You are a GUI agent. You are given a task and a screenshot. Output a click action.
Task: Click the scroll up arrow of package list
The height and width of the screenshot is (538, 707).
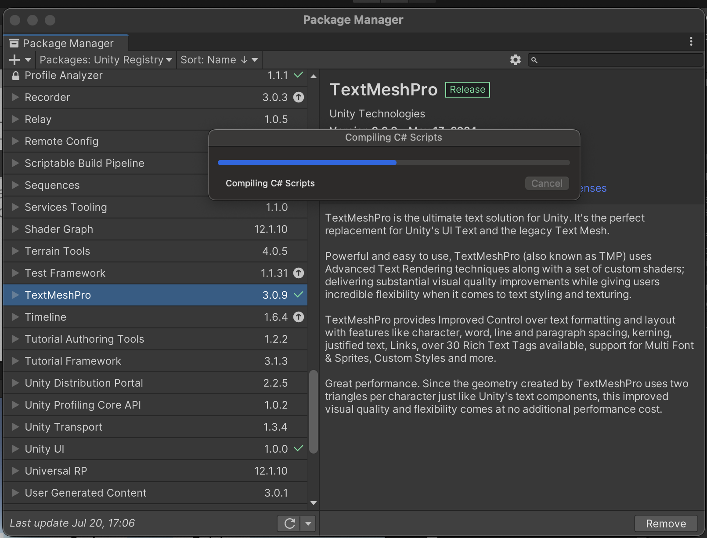click(x=314, y=76)
